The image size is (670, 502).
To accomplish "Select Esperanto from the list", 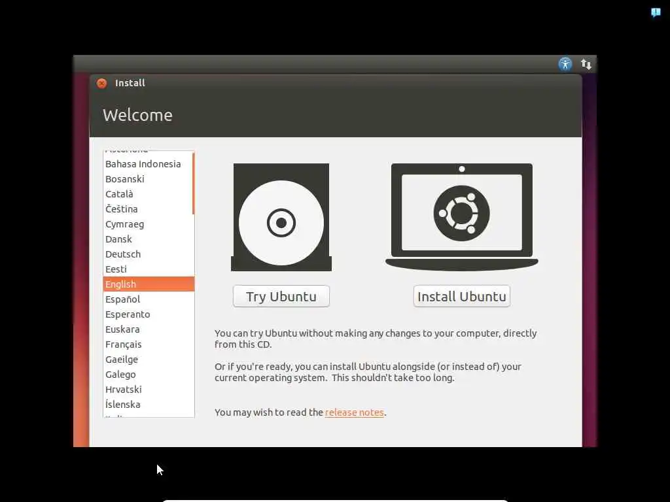I will (149, 314).
